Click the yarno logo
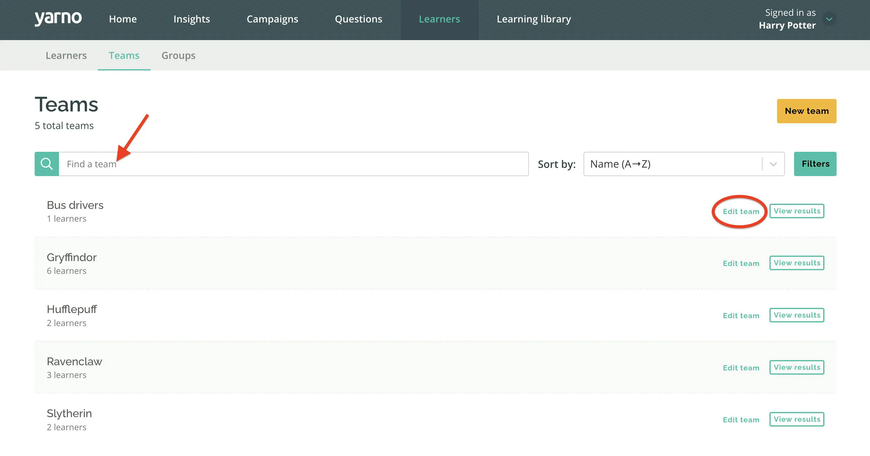The width and height of the screenshot is (870, 456). (x=58, y=19)
